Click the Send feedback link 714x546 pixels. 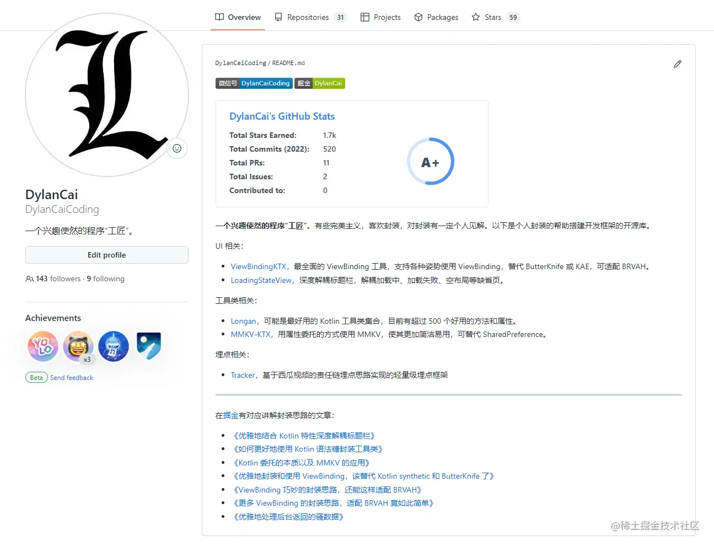72,378
